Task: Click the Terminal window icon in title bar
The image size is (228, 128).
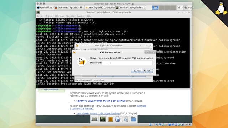Action: pyautogui.click(x=38, y=12)
